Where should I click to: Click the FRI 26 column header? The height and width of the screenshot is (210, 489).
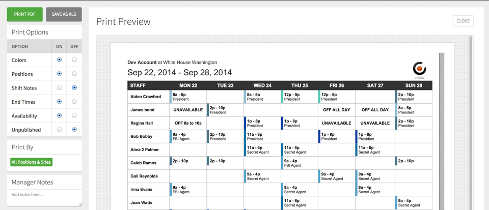337,85
